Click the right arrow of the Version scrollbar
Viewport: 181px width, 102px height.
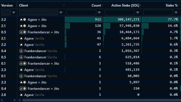[x=15, y=100]
